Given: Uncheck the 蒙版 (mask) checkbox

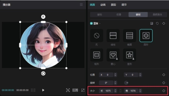Looking at the screenshot, I should click(91, 23).
